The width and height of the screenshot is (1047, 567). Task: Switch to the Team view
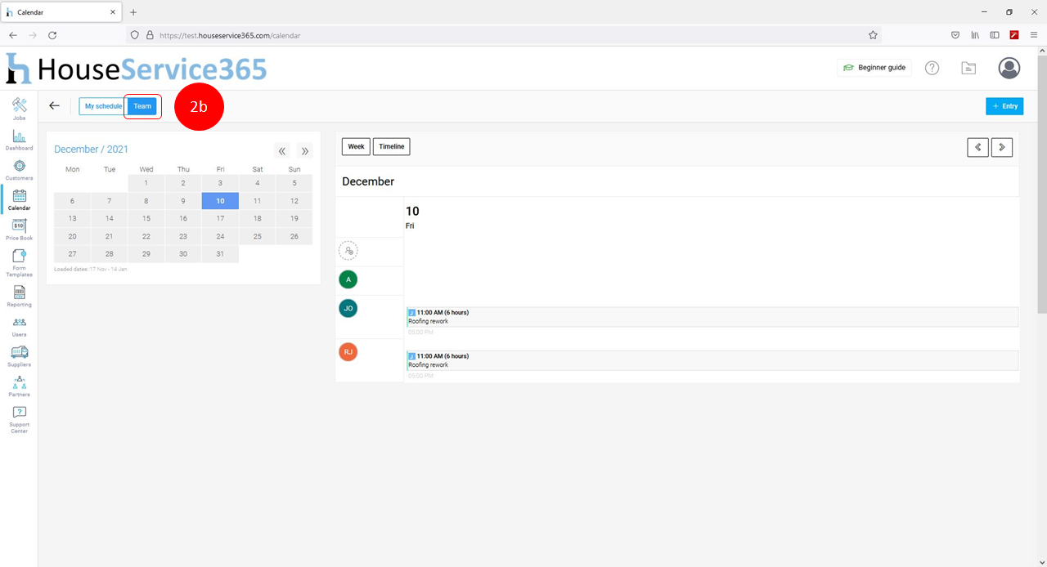pos(142,106)
